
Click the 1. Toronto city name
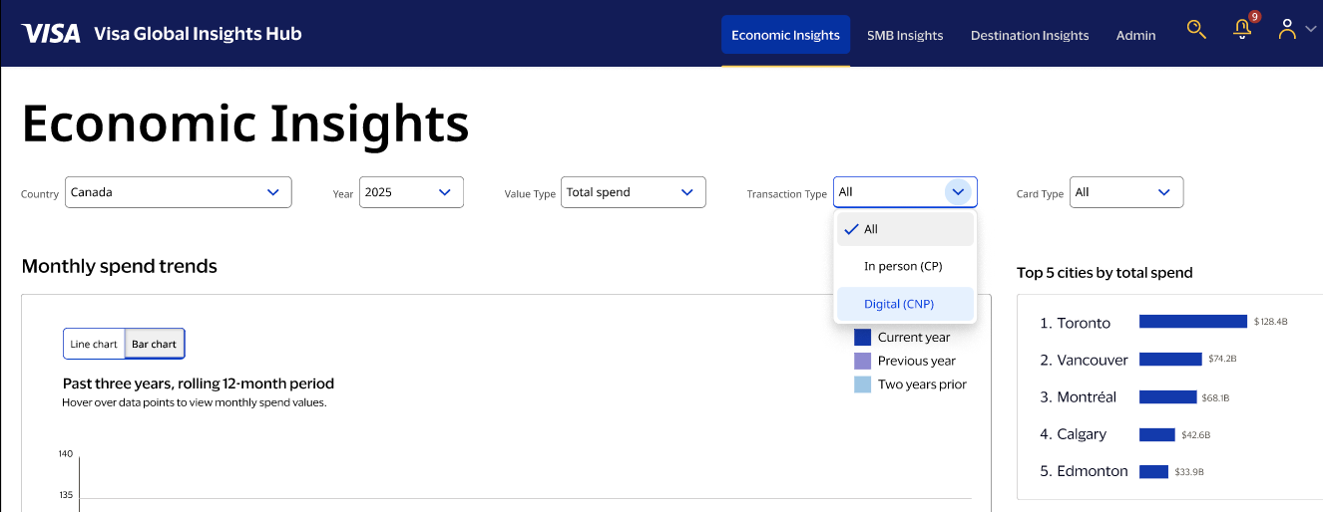tap(1075, 323)
